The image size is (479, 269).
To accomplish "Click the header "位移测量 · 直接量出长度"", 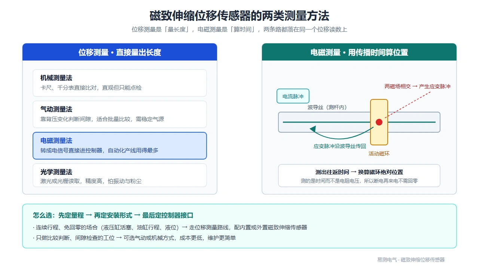I will point(120,52).
